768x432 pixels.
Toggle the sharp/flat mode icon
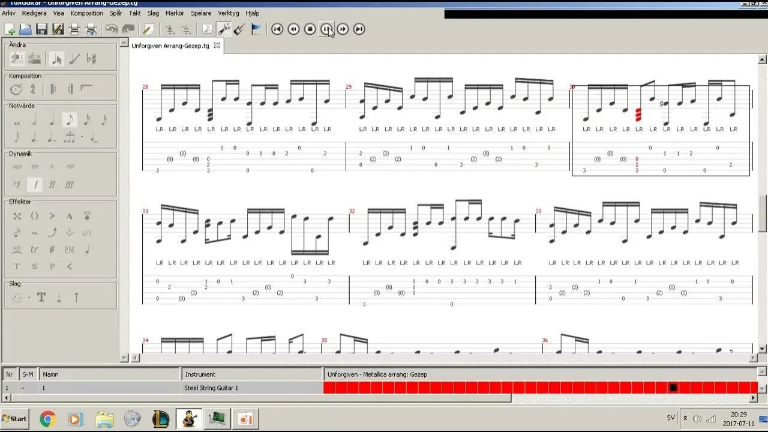91,58
